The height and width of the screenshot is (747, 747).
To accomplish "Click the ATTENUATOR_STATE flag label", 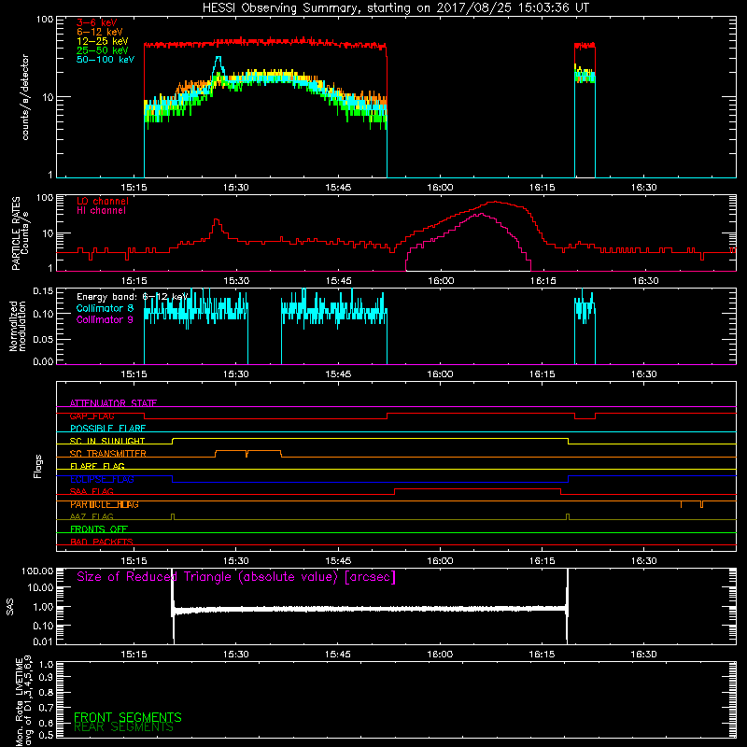I will [113, 403].
